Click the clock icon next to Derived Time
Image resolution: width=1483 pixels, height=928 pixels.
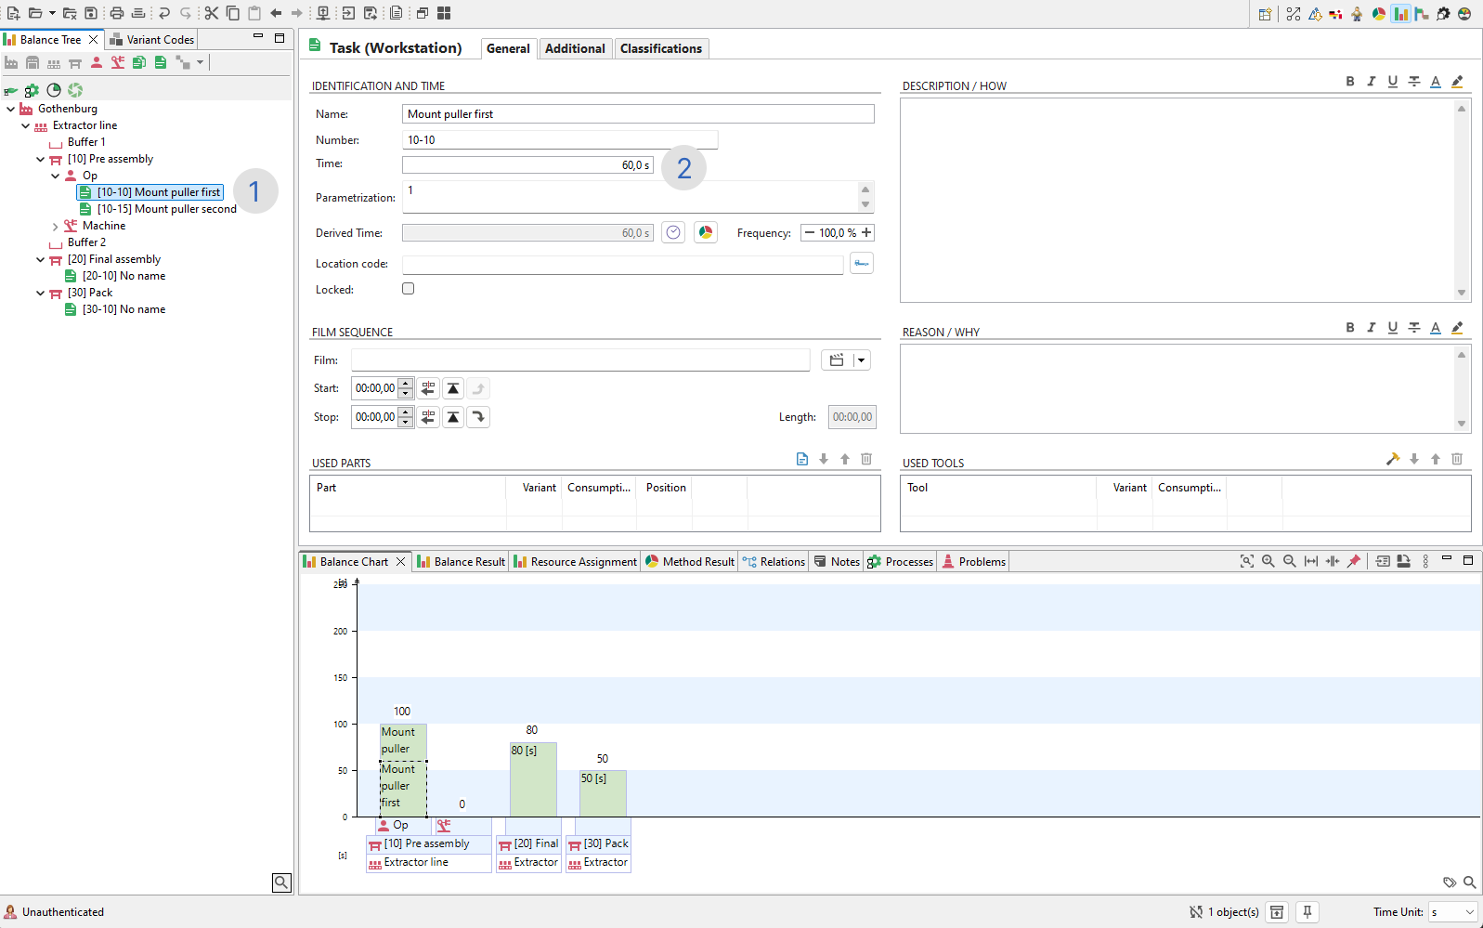point(673,233)
